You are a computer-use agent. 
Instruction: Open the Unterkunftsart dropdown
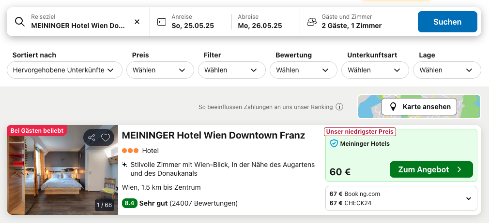375,70
